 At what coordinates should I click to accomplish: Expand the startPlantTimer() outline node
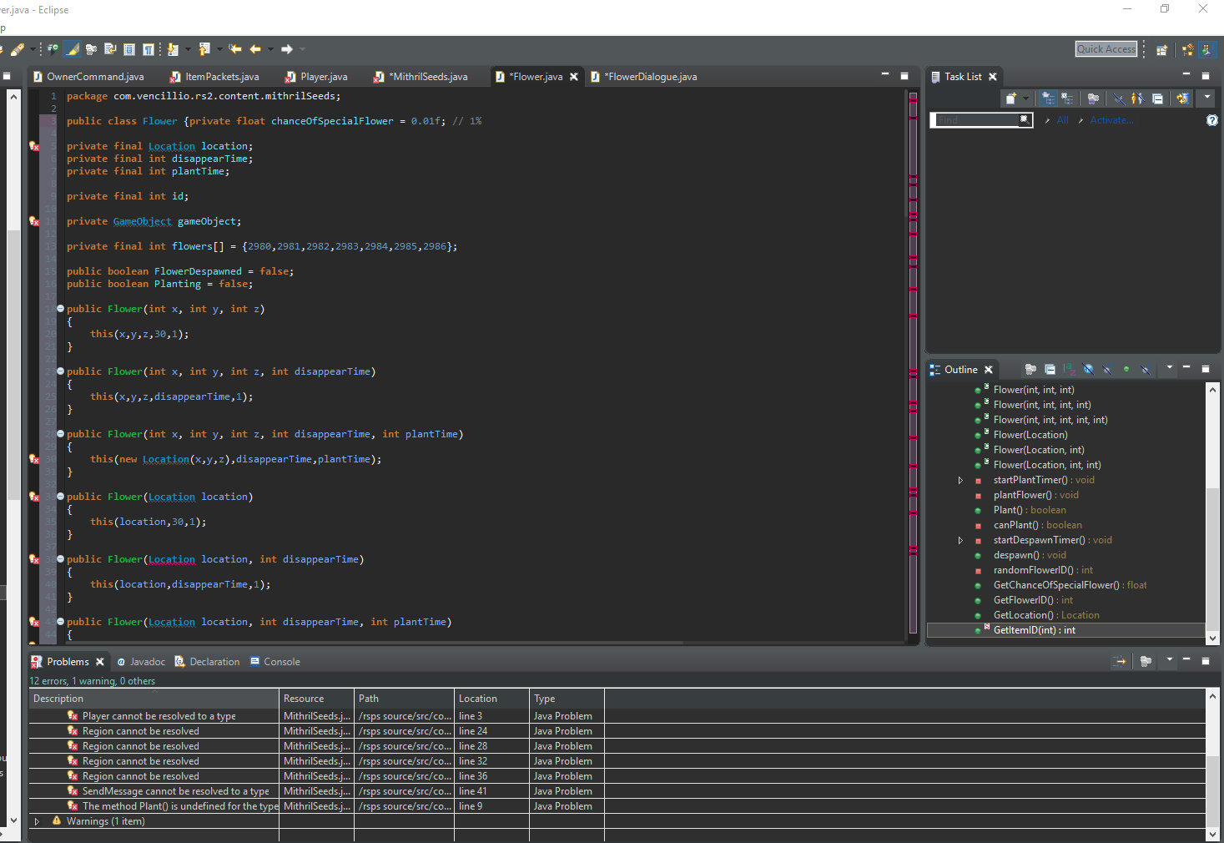pyautogui.click(x=960, y=480)
